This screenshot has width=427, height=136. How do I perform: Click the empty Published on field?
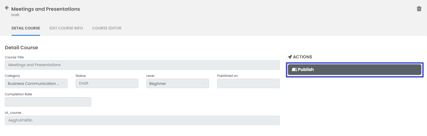point(248,84)
